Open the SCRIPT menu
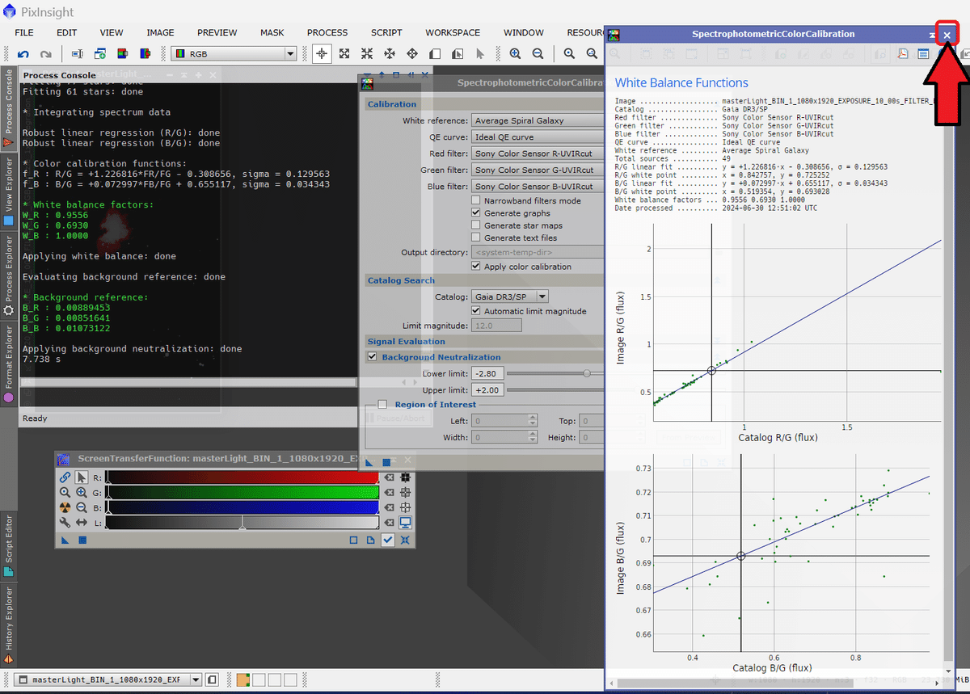The width and height of the screenshot is (970, 694). (x=386, y=32)
